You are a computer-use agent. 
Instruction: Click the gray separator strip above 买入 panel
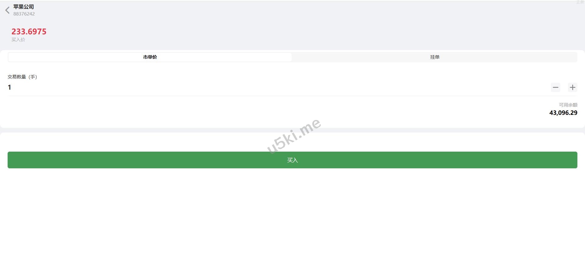coord(292,130)
